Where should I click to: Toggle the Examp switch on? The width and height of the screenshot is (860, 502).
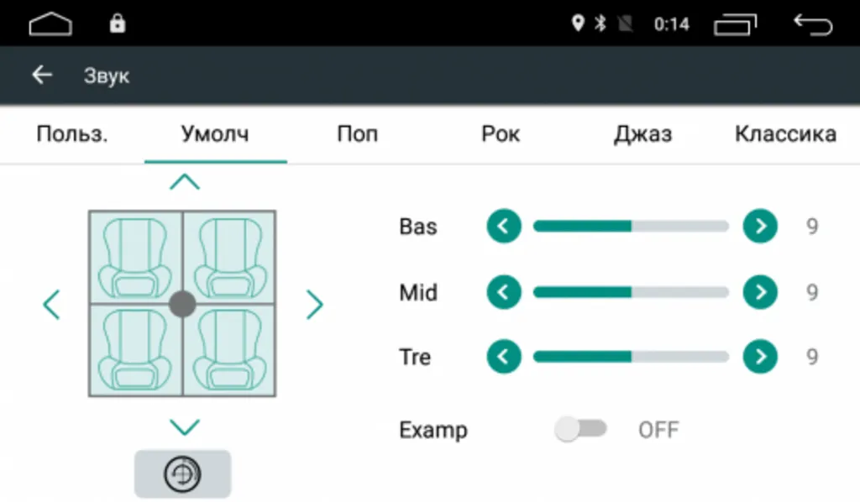[580, 430]
